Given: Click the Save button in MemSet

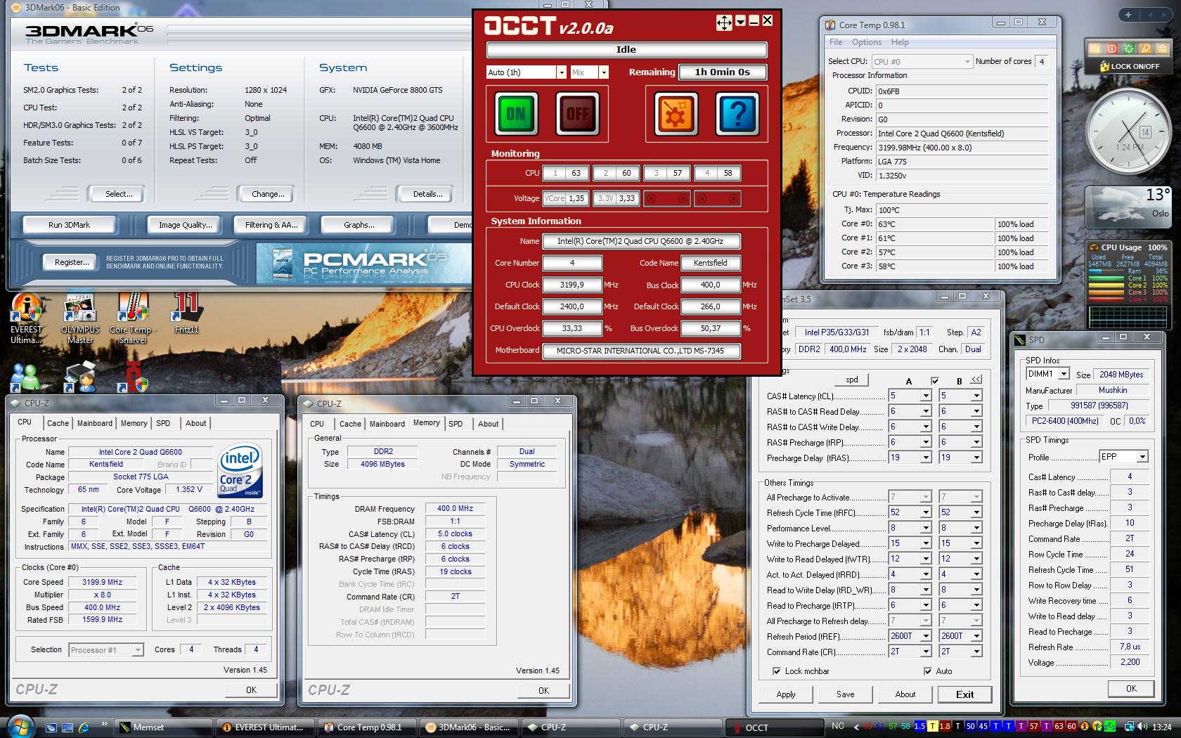Looking at the screenshot, I should point(846,694).
